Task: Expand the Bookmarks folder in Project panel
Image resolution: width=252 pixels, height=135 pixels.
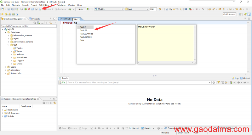Action: click(3, 110)
